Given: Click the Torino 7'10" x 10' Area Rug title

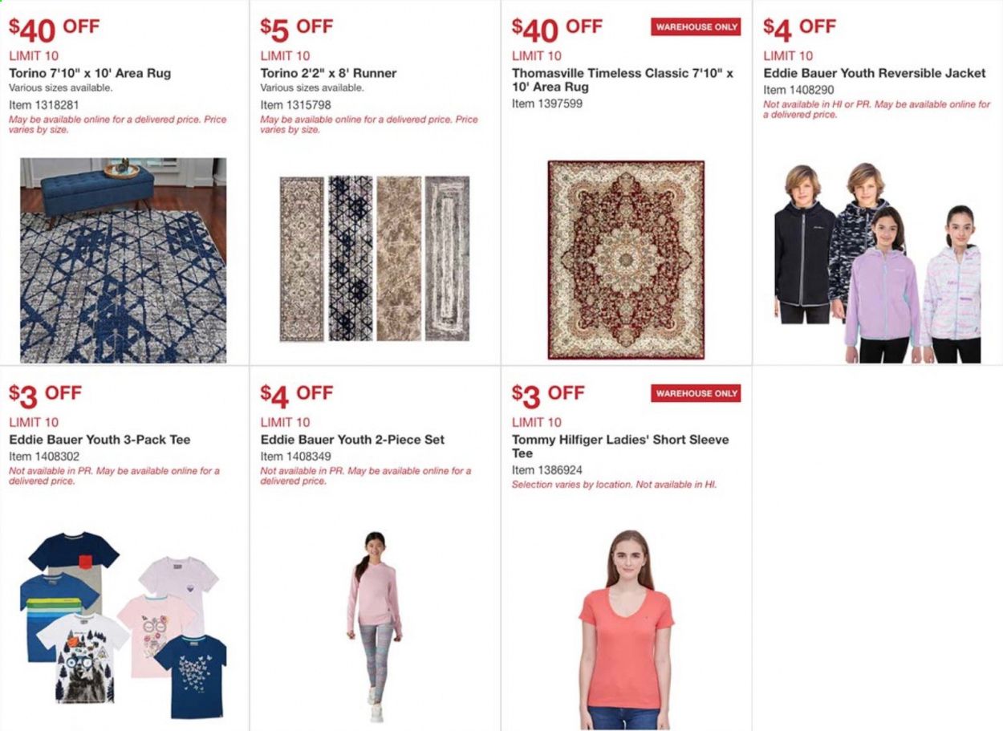Looking at the screenshot, I should (90, 73).
